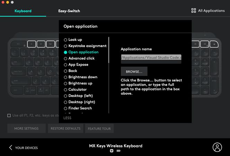The width and height of the screenshot is (230, 156).
Task: Choose the Calculator action option
Action: click(x=75, y=89)
